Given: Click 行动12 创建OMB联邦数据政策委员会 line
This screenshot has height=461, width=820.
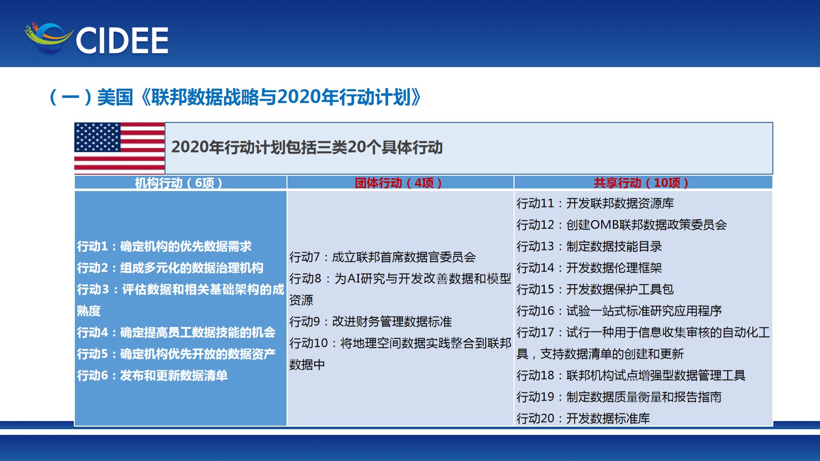Looking at the screenshot, I should click(622, 225).
